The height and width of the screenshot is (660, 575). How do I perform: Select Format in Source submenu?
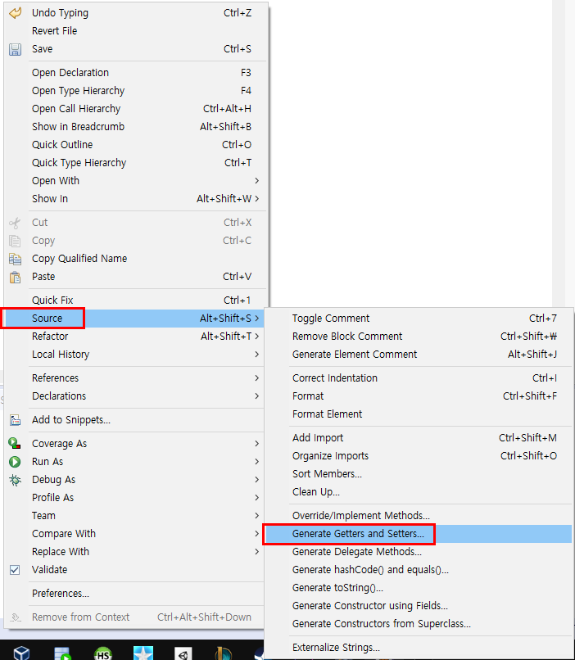pos(419,396)
